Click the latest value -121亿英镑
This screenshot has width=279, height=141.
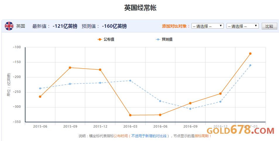click(65, 26)
